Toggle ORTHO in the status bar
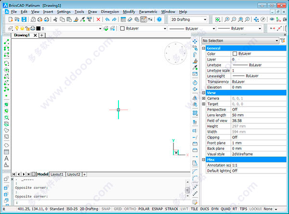 pyautogui.click(x=130, y=209)
